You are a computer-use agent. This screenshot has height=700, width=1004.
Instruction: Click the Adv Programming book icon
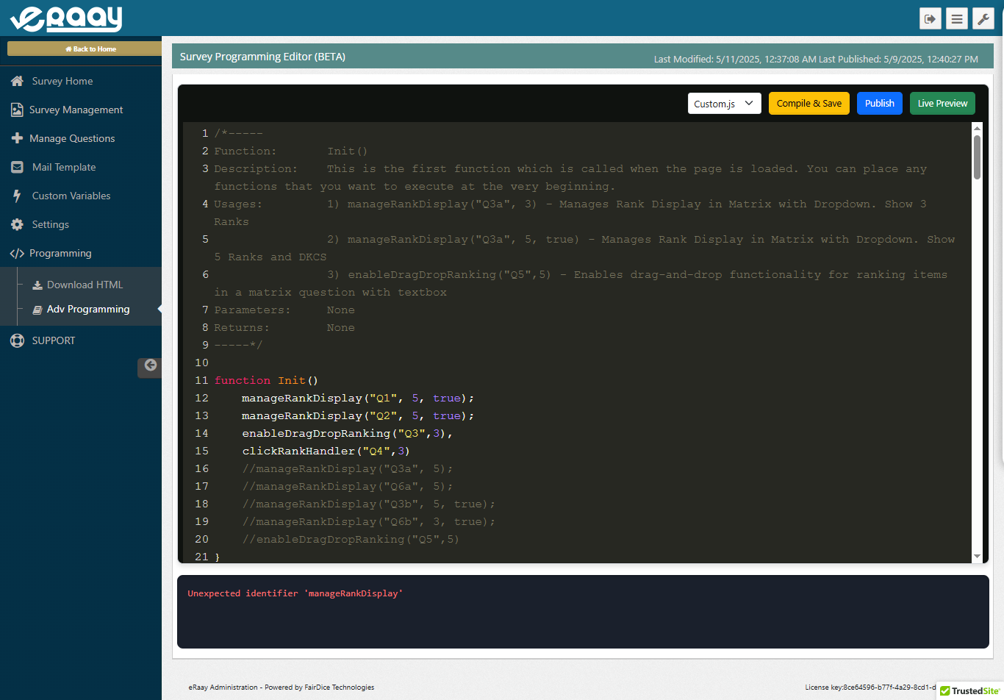37,310
